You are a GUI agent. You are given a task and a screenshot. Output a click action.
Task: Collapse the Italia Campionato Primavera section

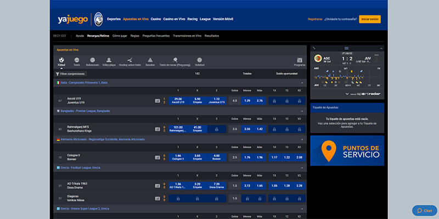click(302, 83)
